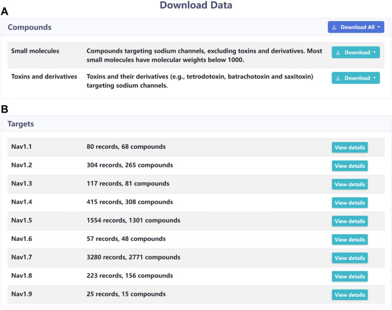Click the Nav1.7 row with 3280 records

(133, 257)
